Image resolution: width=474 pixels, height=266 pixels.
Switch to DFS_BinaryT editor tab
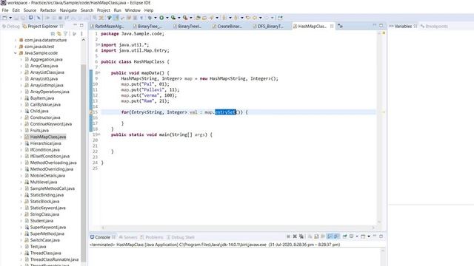(268, 27)
